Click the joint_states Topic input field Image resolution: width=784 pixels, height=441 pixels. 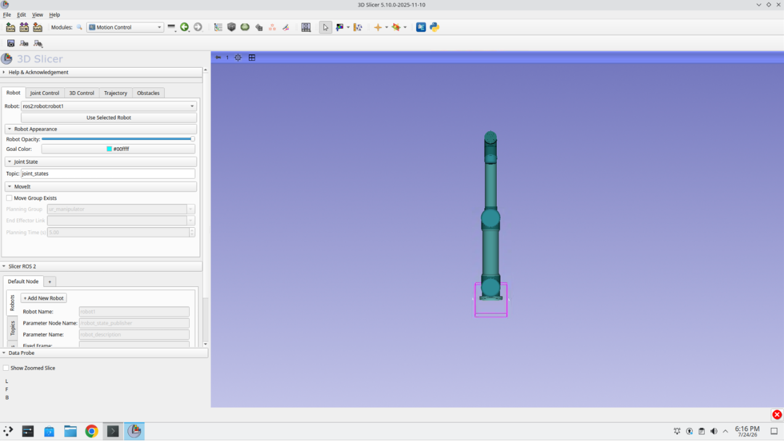point(108,174)
